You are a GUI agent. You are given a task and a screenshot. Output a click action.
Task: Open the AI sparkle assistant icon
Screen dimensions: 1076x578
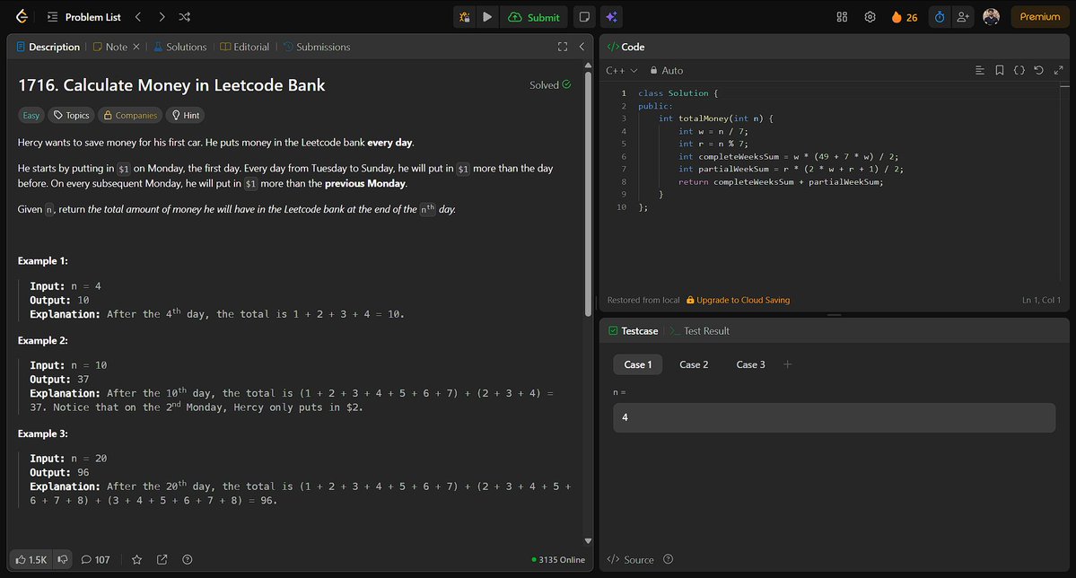click(611, 17)
